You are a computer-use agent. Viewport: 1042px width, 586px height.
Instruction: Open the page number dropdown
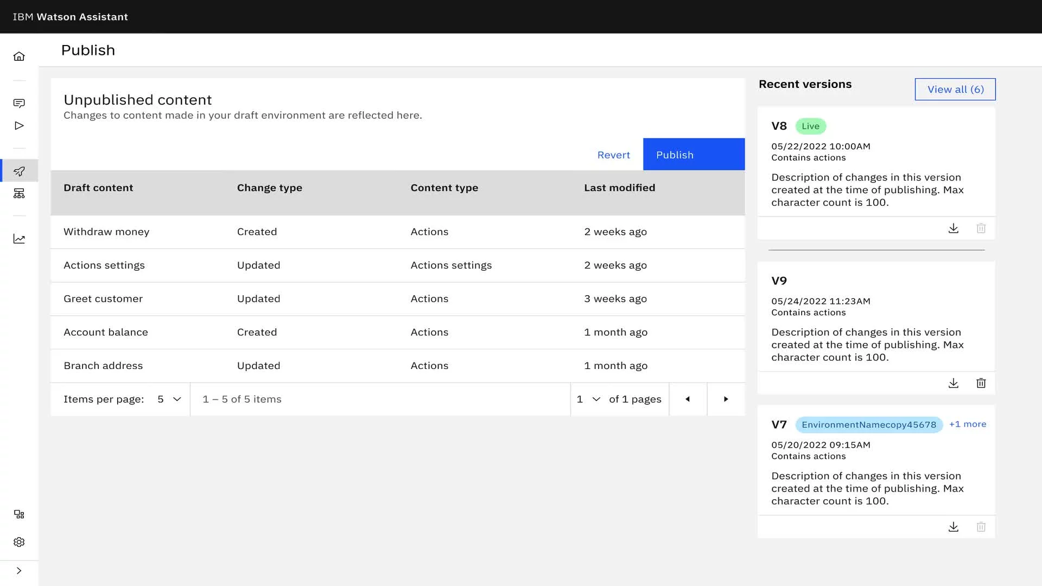coord(589,399)
